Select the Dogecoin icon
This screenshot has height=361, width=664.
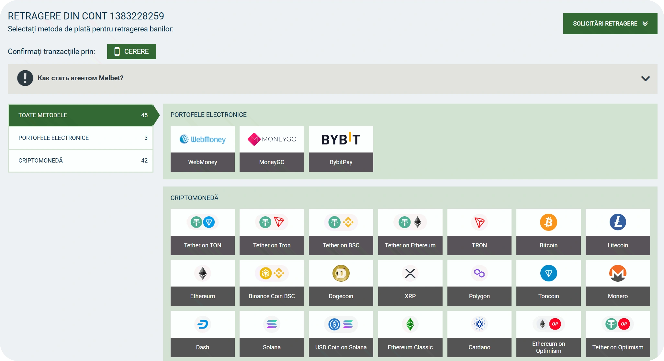341,273
